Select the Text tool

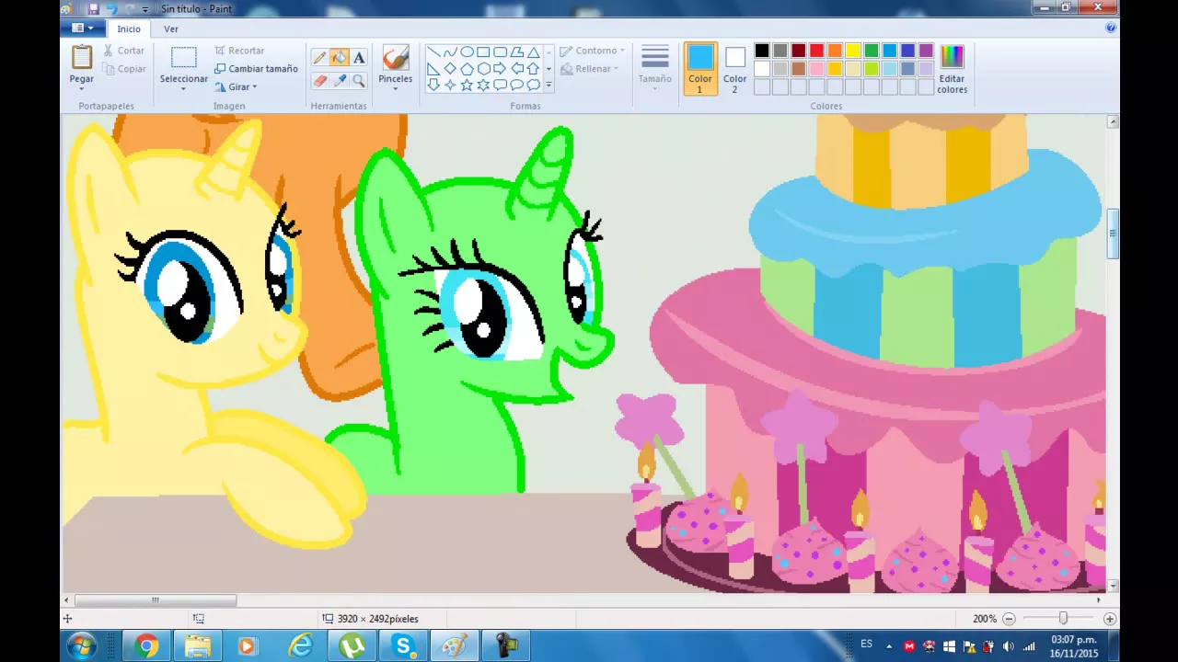coord(359,58)
